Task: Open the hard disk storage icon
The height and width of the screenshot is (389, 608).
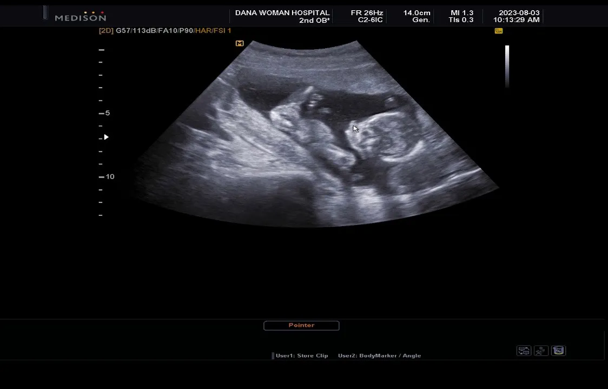Action: click(558, 351)
